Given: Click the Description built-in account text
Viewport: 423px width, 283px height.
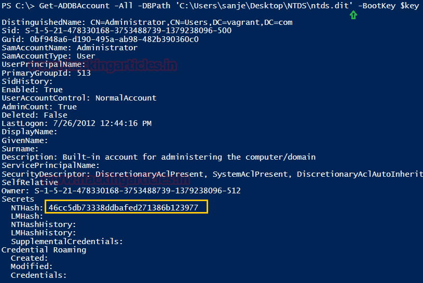Looking at the screenshot, I should (189, 157).
